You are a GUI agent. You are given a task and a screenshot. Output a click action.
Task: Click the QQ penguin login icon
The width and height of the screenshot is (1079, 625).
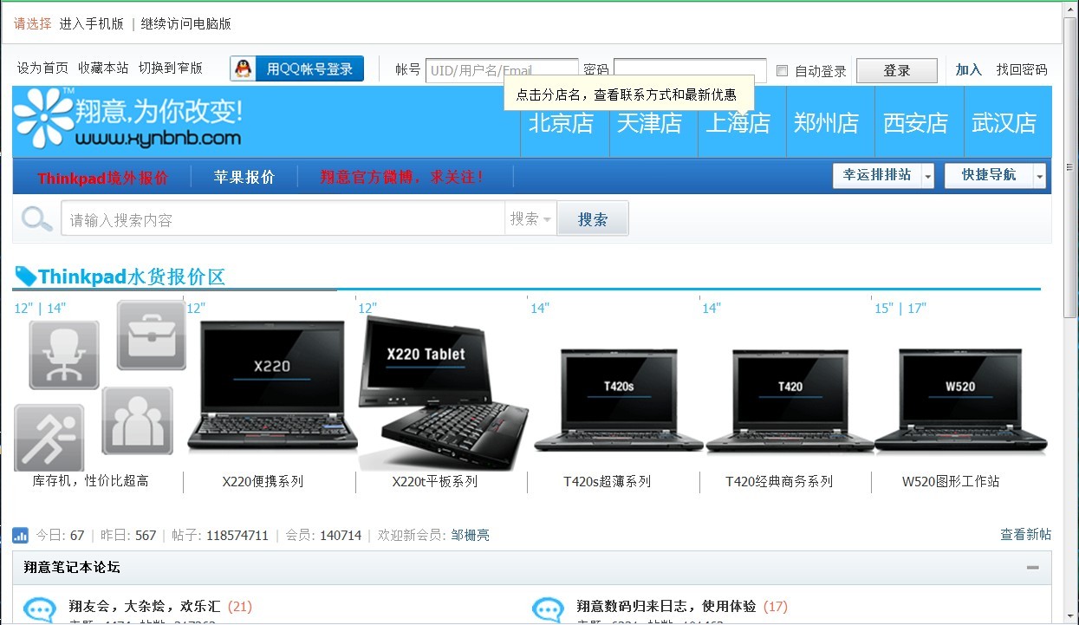(x=244, y=68)
